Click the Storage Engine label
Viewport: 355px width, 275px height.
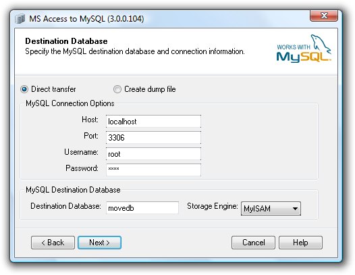213,206
